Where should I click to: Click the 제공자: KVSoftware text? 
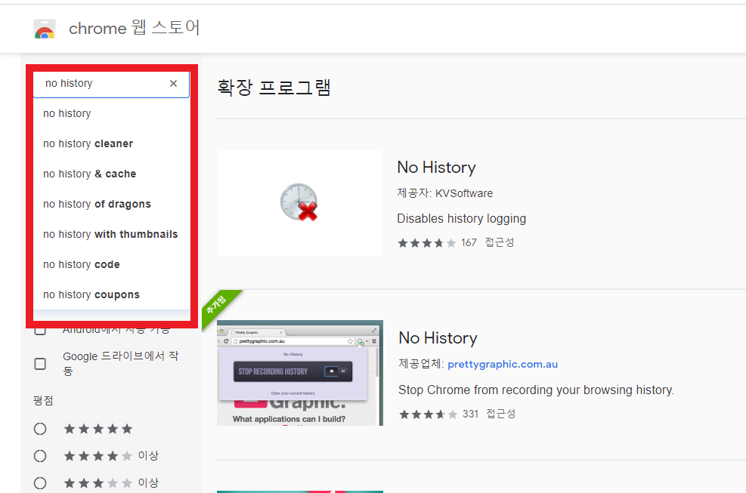coord(445,193)
